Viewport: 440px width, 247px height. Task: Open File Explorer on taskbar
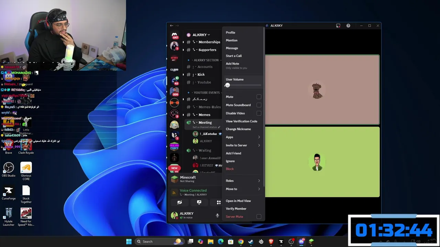tap(210, 242)
